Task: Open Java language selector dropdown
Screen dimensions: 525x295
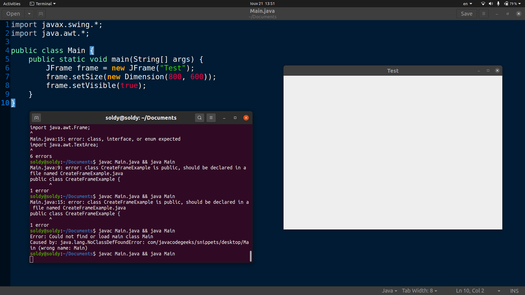Action: pyautogui.click(x=389, y=291)
